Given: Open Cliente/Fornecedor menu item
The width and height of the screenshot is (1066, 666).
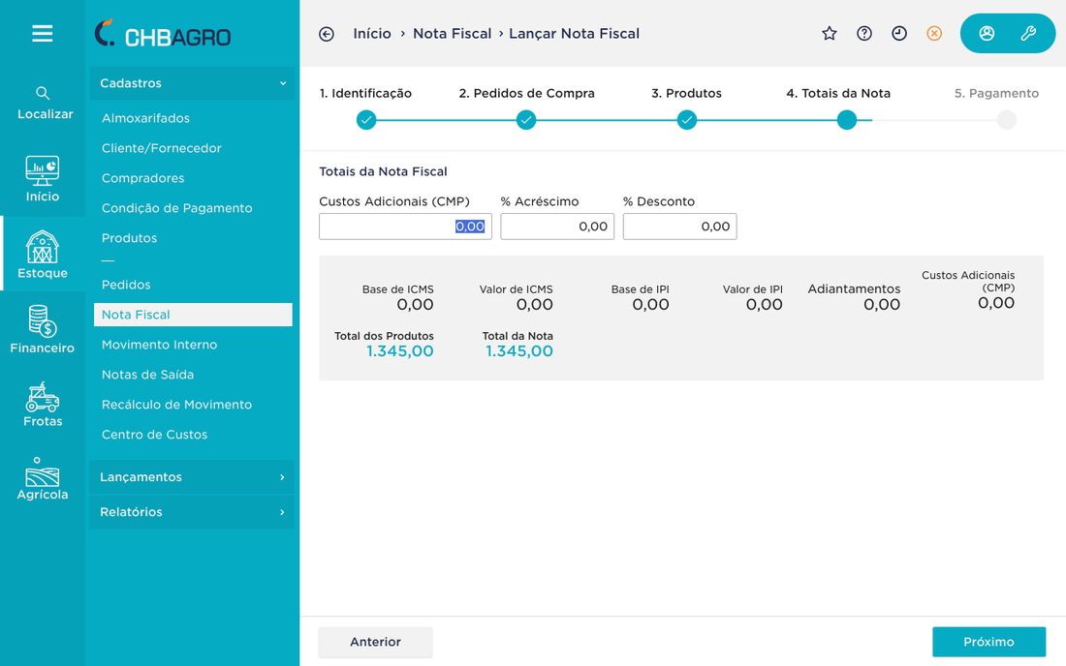Looking at the screenshot, I should pos(161,148).
